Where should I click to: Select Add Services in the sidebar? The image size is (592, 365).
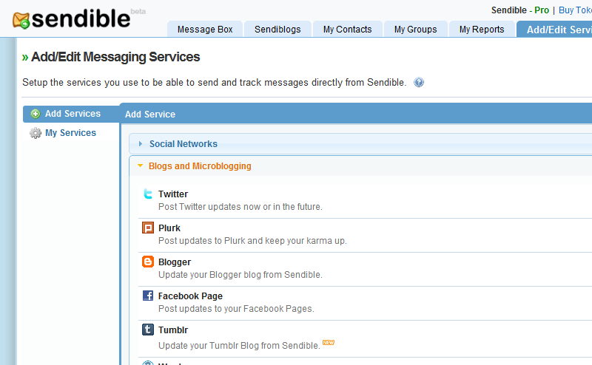(x=72, y=114)
